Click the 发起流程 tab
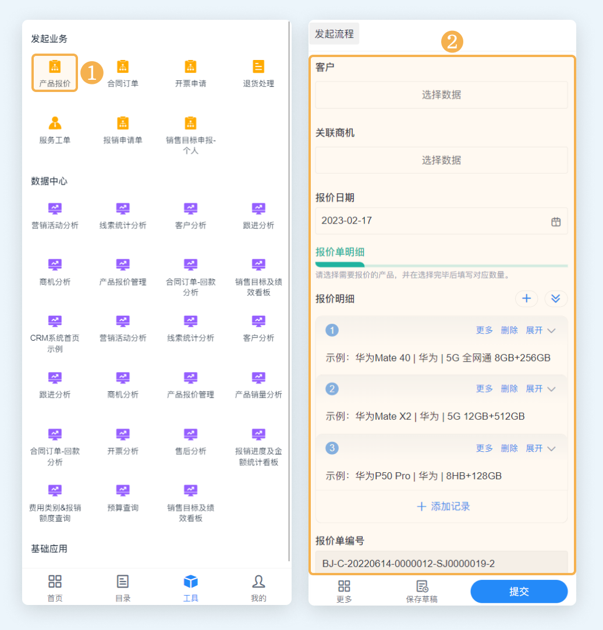This screenshot has width=603, height=630. pyautogui.click(x=334, y=34)
